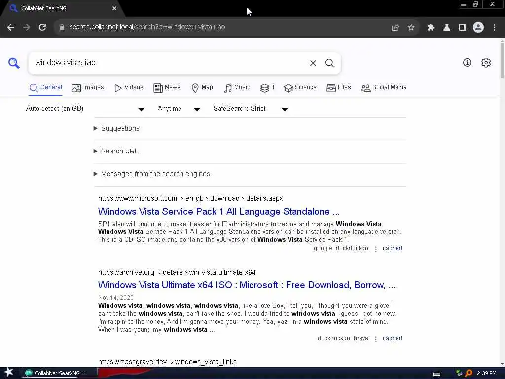Switch to Map search tab
The image size is (505, 379).
click(202, 88)
